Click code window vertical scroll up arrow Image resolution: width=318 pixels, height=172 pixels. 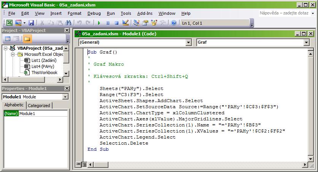[x=310, y=54]
